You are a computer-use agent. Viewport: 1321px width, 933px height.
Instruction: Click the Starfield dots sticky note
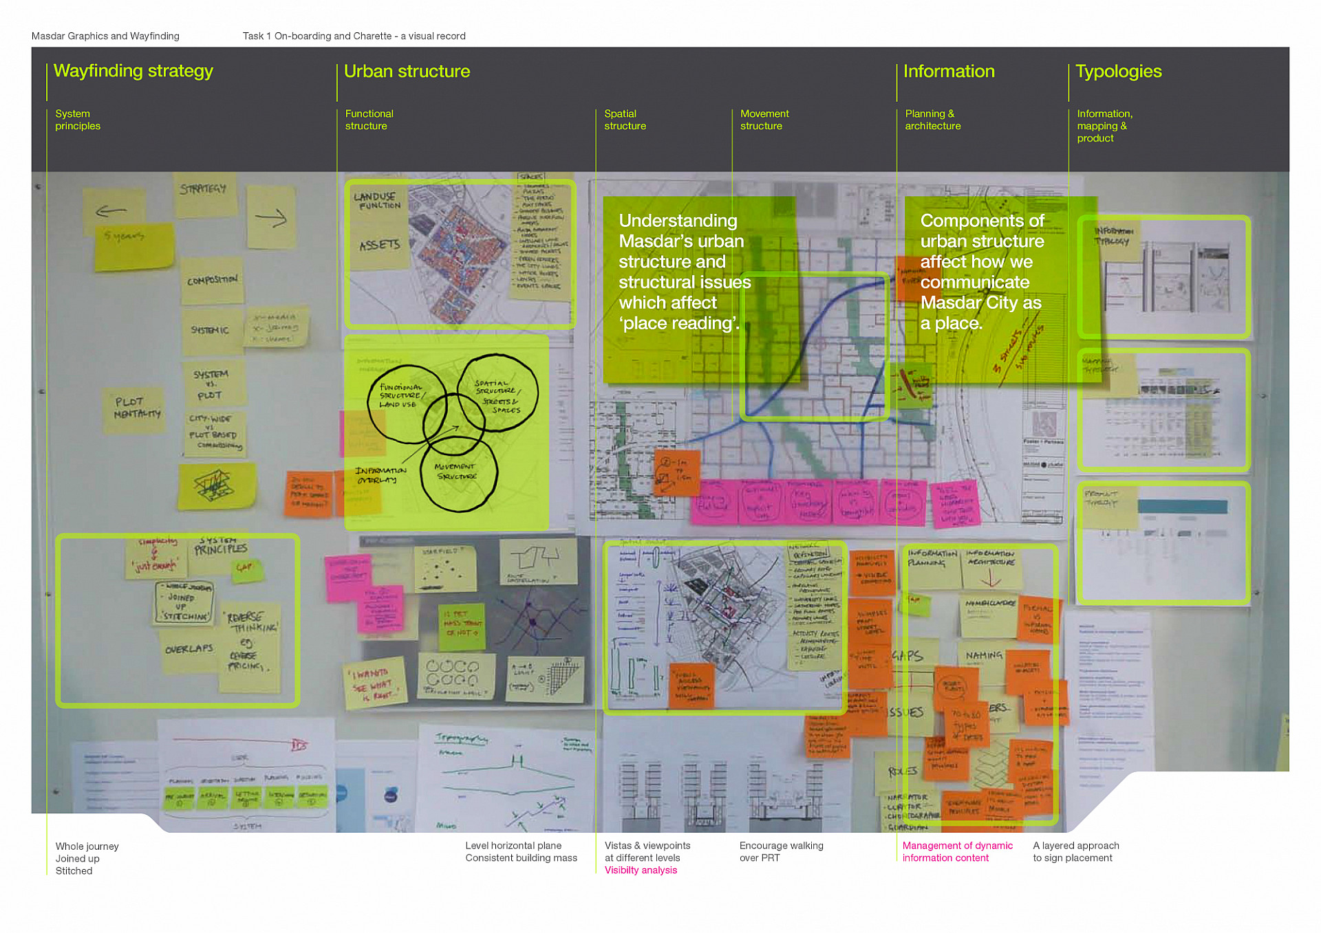tap(444, 569)
